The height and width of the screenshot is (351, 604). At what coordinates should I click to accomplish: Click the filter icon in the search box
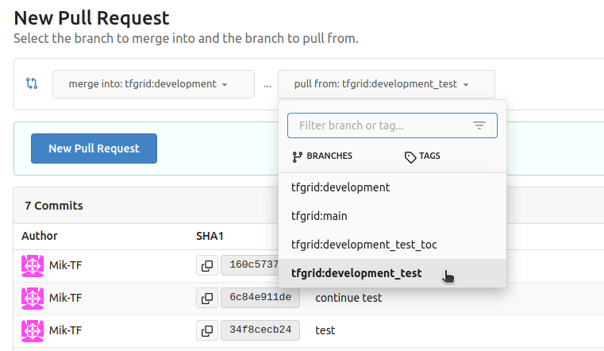479,125
